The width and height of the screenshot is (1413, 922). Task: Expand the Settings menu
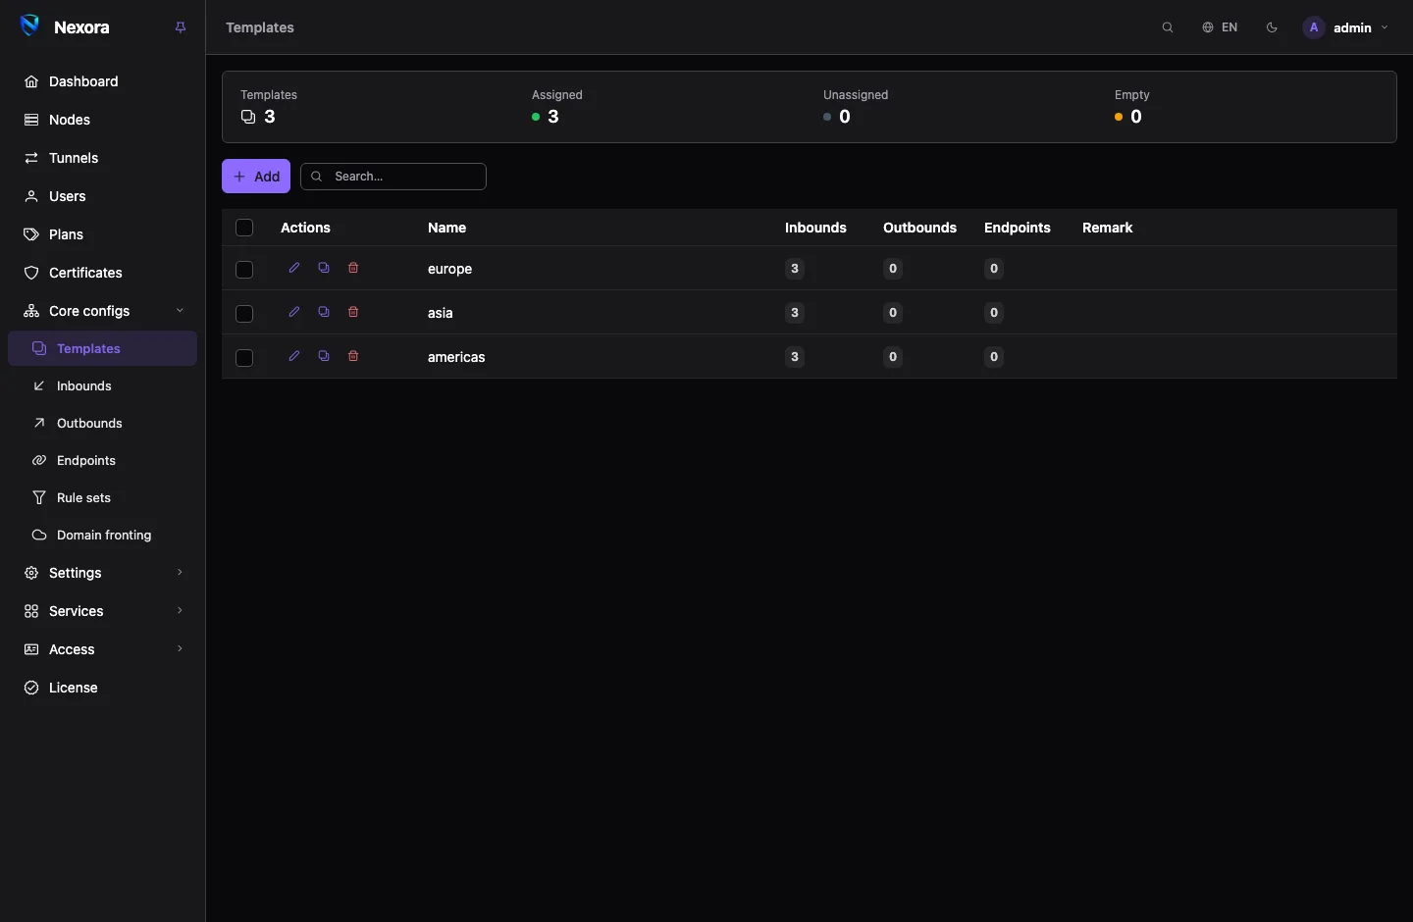coord(103,573)
